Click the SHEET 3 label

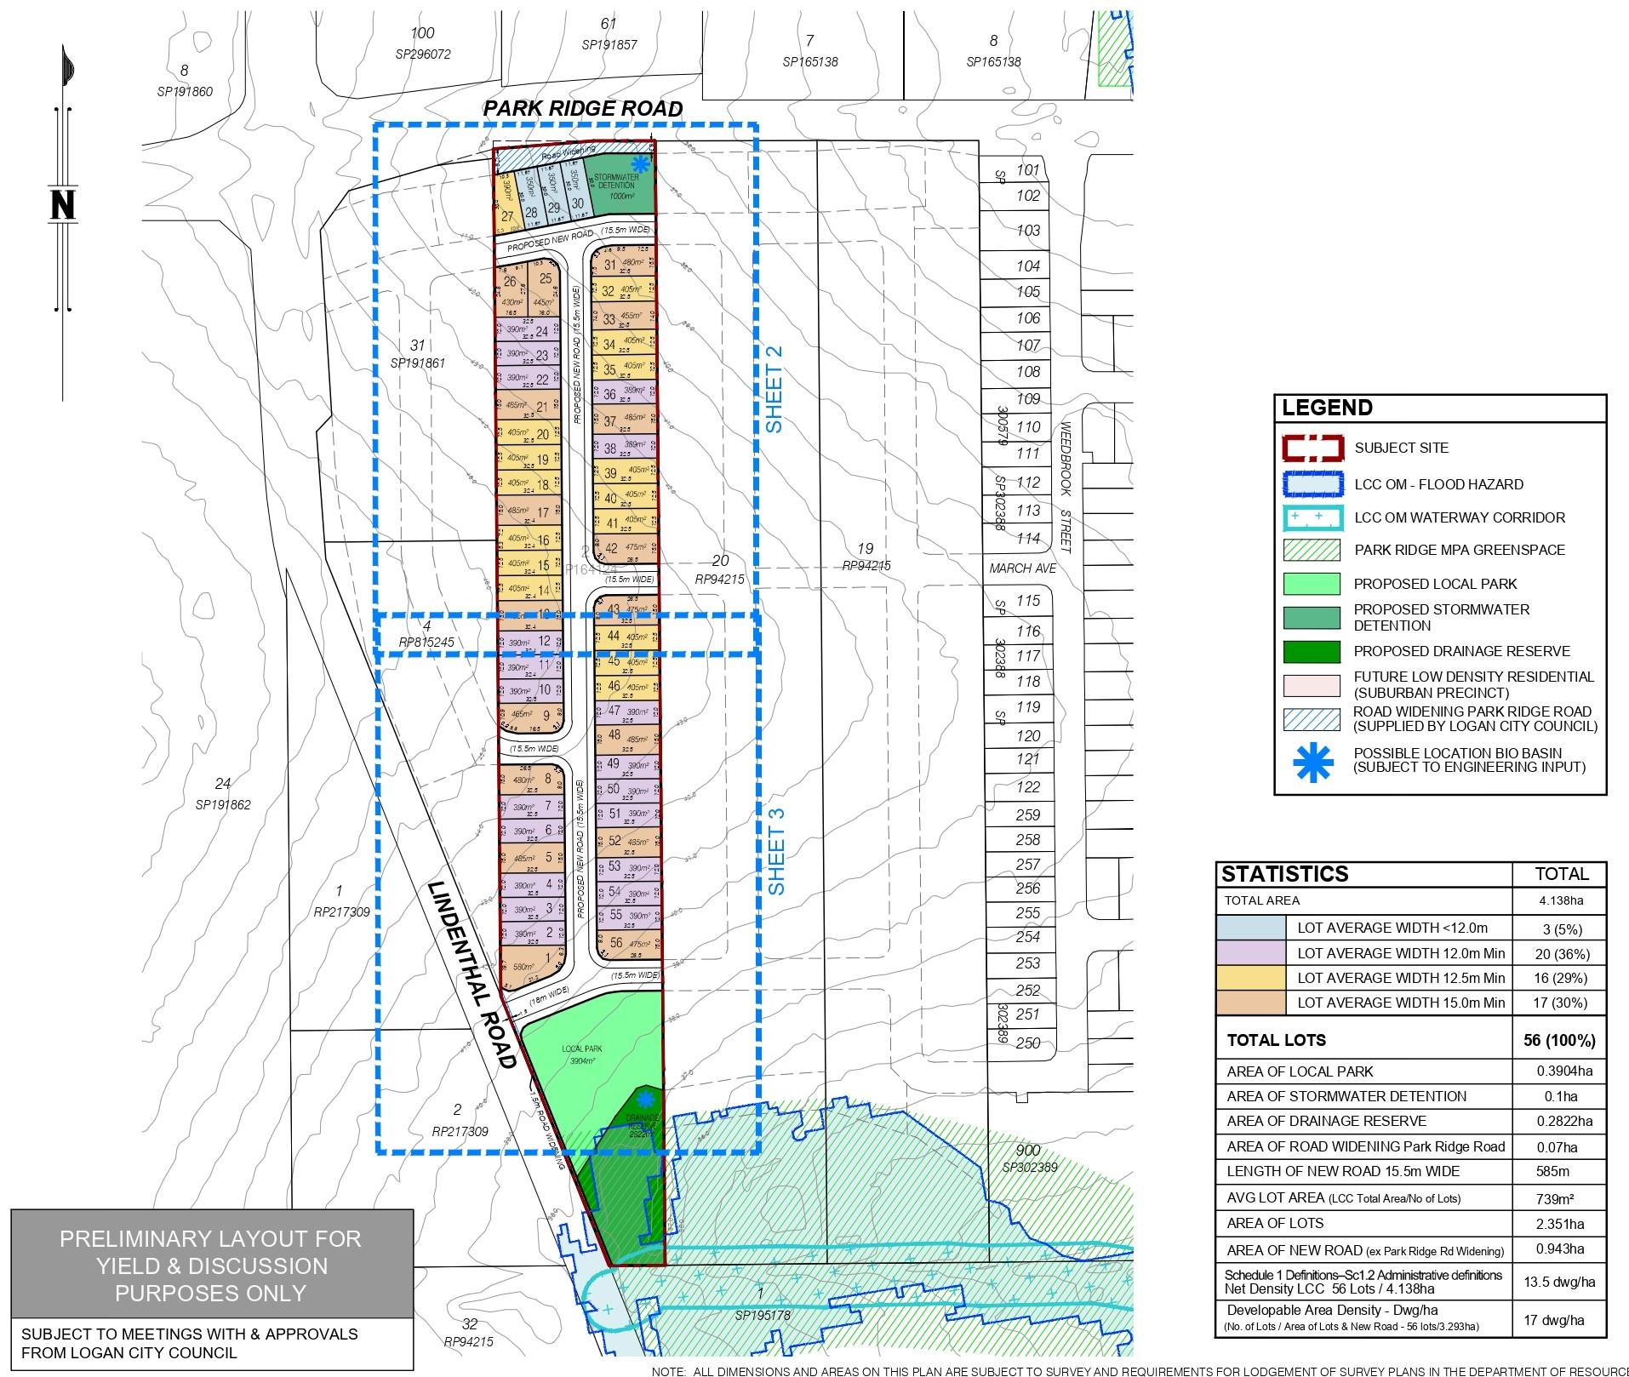click(776, 851)
